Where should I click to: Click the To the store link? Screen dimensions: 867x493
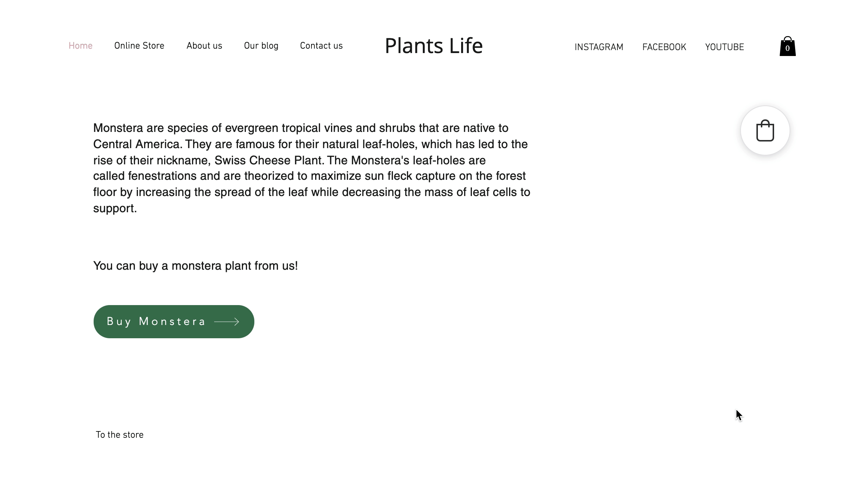click(x=119, y=435)
